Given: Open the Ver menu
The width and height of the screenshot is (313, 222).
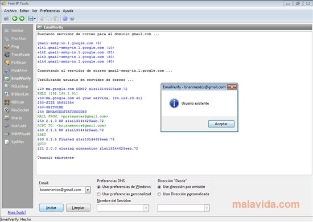Looking at the screenshot, I should coord(35,11).
